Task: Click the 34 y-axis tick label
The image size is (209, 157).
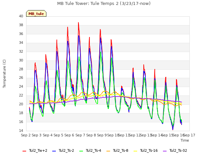Action: pyautogui.click(x=21, y=43)
